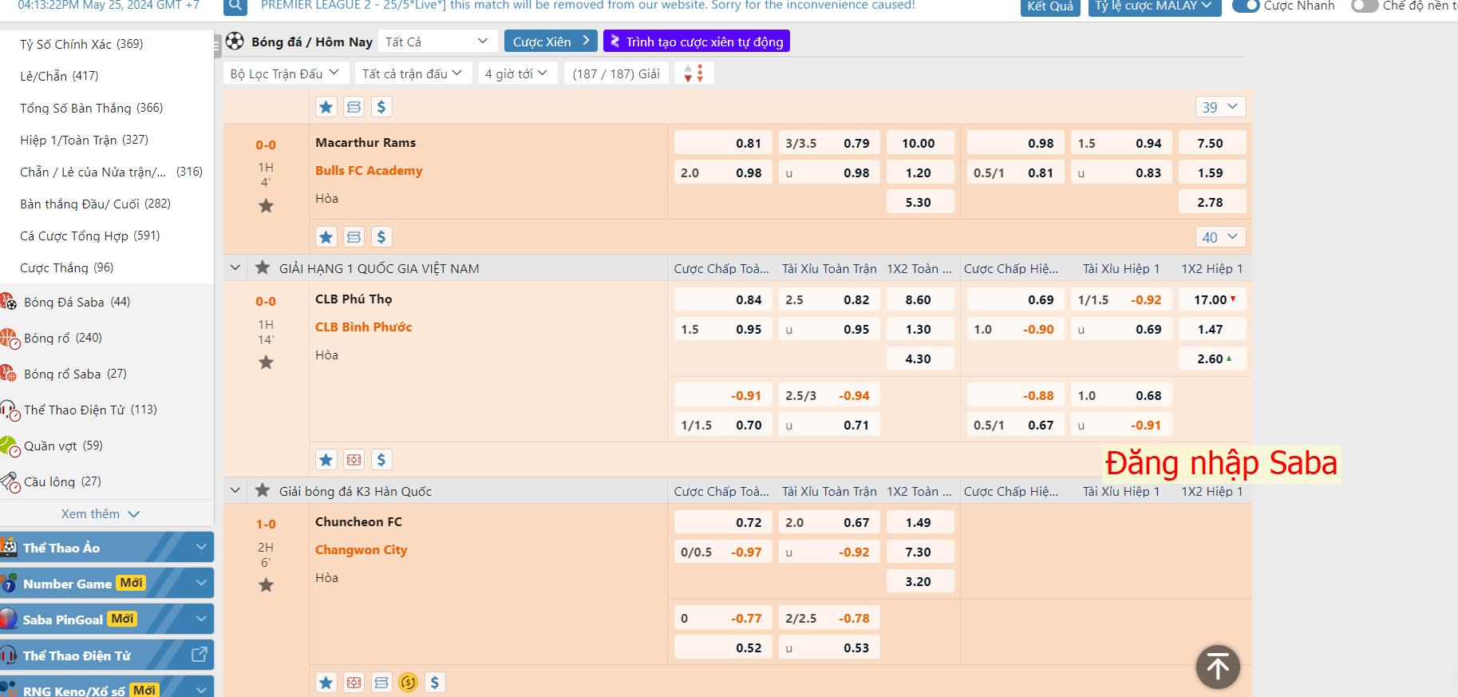
Task: Select Cá Cược Tổng Hợp (591)
Action: tap(89, 236)
